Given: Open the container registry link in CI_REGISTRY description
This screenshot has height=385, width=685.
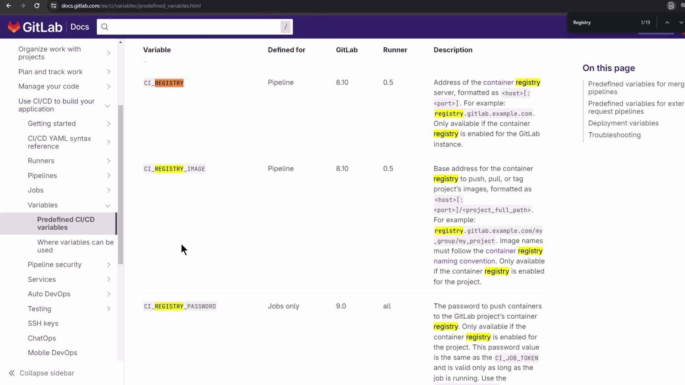Looking at the screenshot, I should (498, 82).
